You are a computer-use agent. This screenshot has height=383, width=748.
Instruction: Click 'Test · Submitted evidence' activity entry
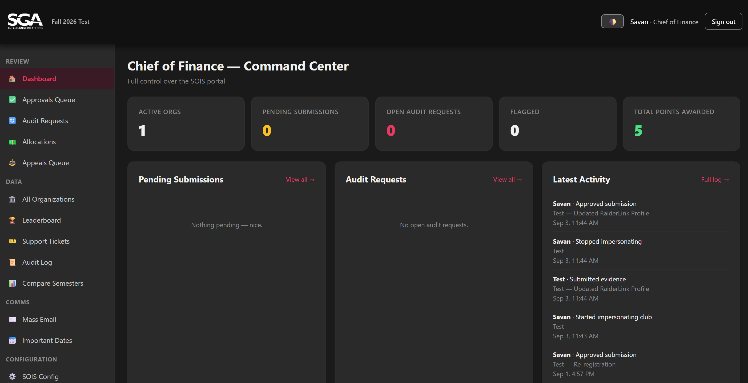pyautogui.click(x=641, y=289)
